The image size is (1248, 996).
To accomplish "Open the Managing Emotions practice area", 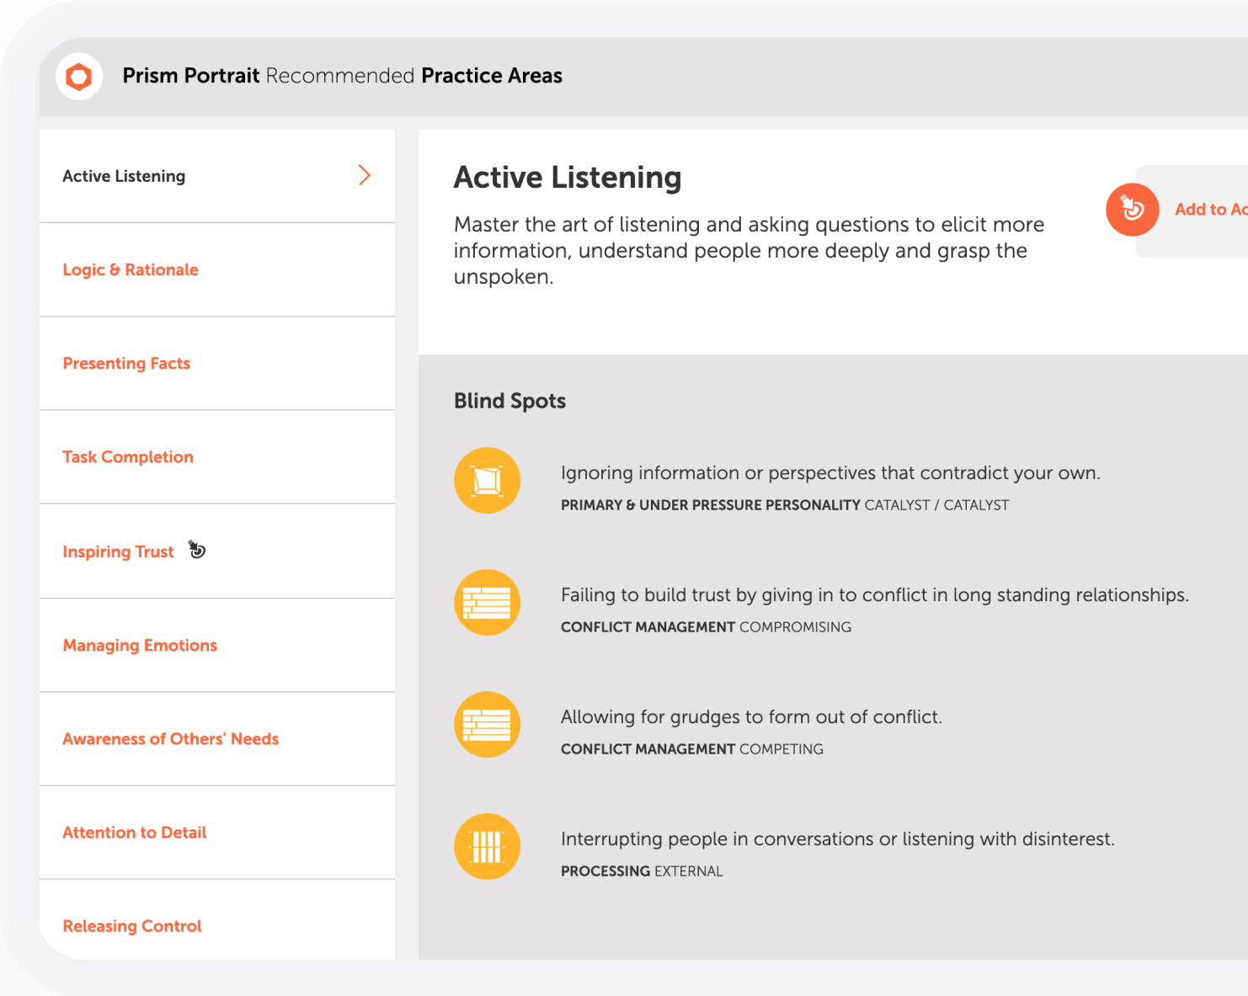I will click(x=140, y=645).
